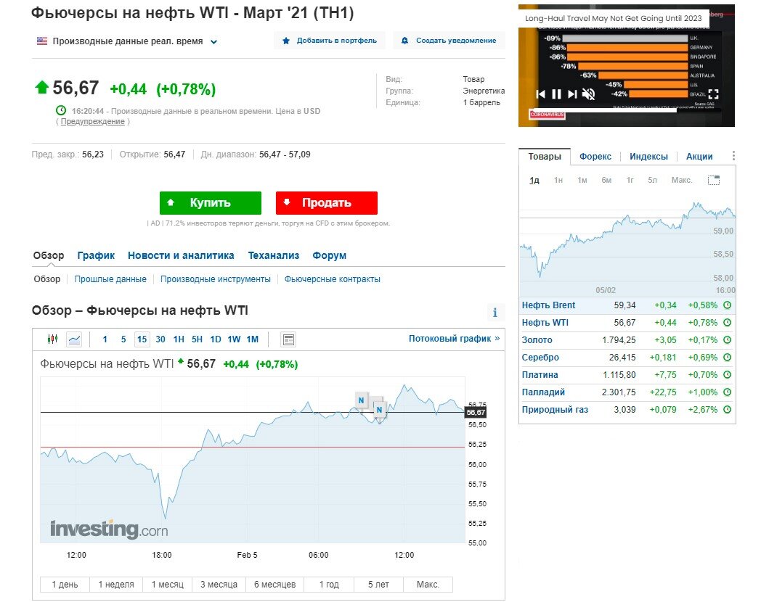Pause the video player
Viewport: 761px width, 602px height.
(x=557, y=94)
